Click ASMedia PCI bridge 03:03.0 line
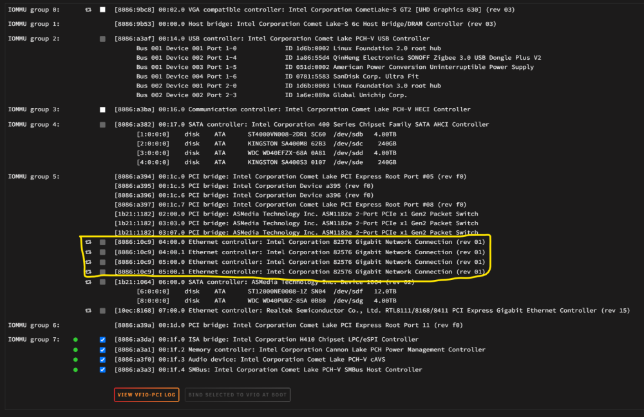The width and height of the screenshot is (644, 417). tap(296, 223)
